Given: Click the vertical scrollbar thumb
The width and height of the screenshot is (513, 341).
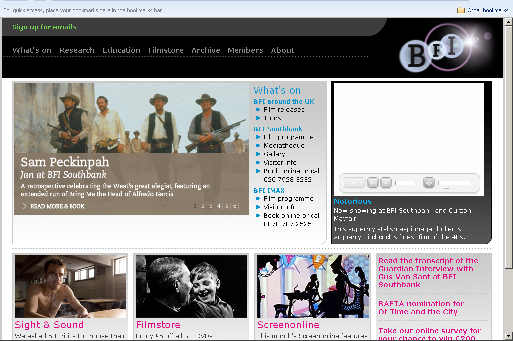Looking at the screenshot, I should coord(508,147).
